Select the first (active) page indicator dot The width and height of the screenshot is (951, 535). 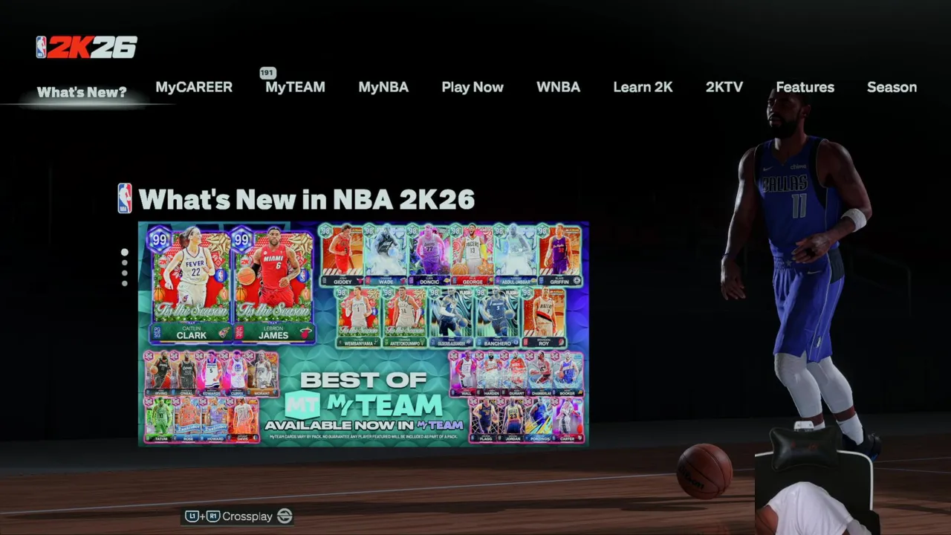coord(124,253)
